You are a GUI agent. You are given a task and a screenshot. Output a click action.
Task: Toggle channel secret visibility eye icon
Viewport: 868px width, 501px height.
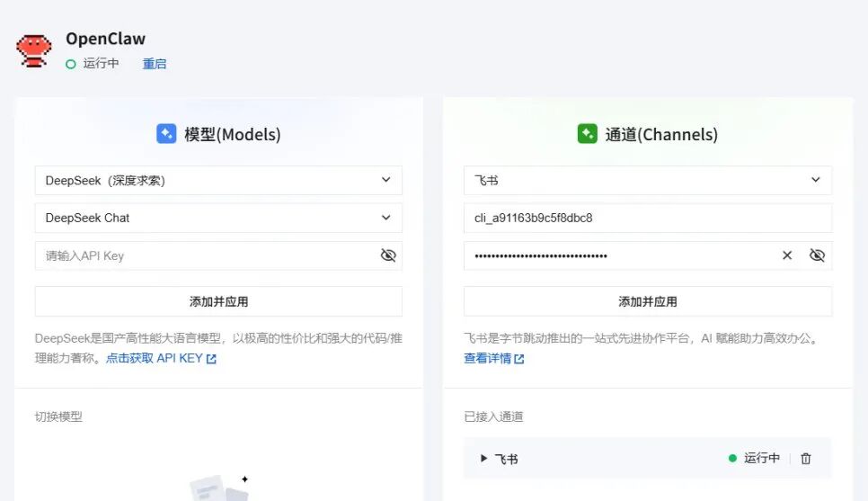pos(817,255)
